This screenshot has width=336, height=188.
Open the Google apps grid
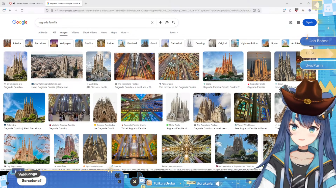coord(298,22)
